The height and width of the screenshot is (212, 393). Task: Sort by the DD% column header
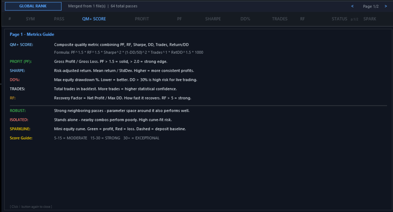coord(245,19)
